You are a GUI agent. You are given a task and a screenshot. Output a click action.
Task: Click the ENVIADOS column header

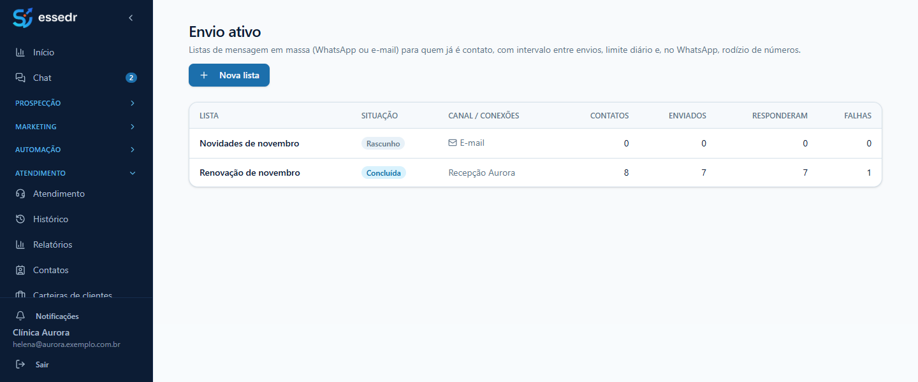pos(687,116)
